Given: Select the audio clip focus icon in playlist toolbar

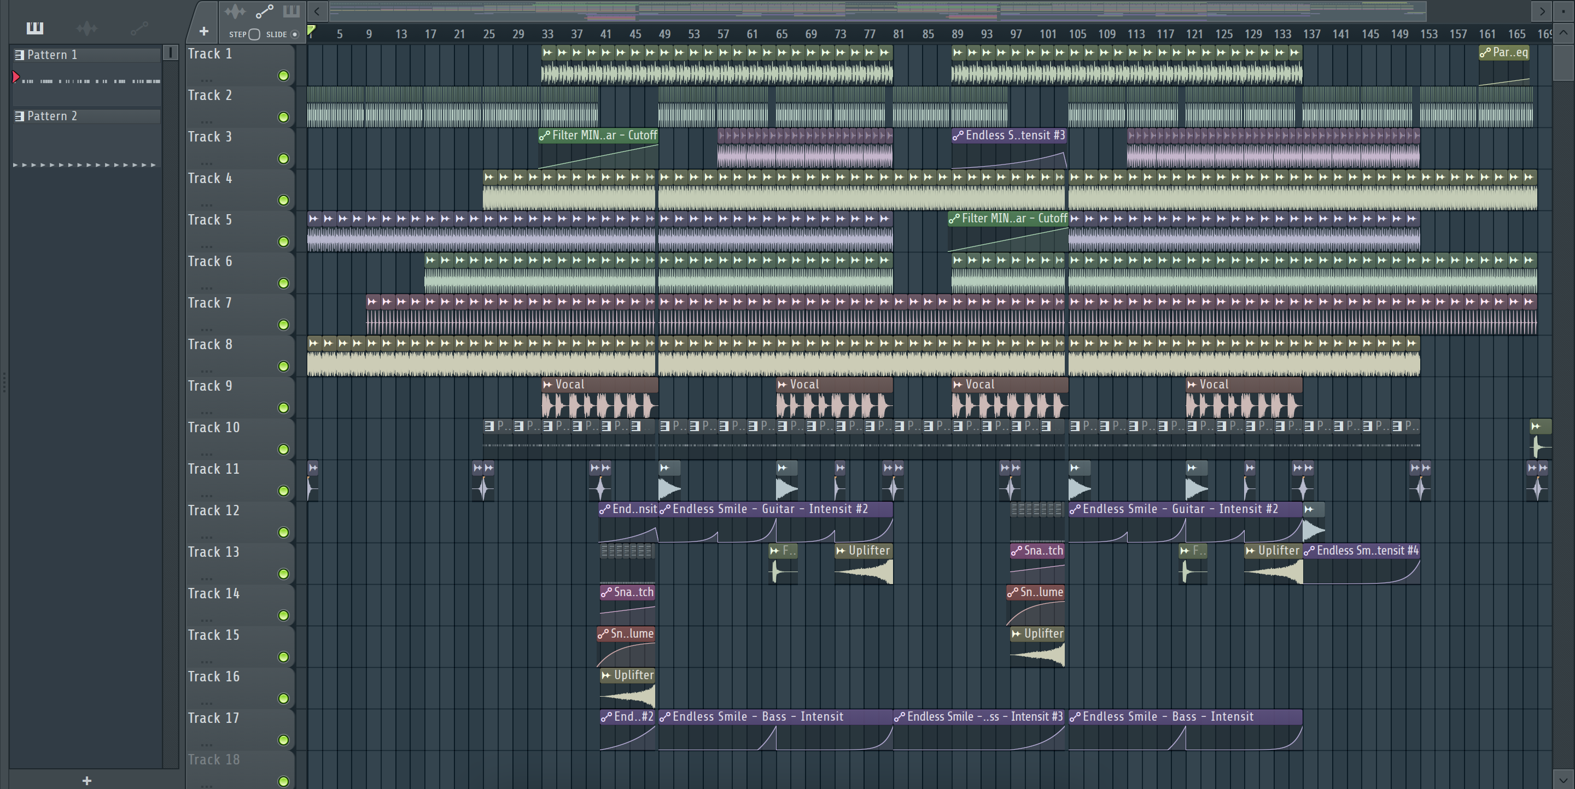Looking at the screenshot, I should click(x=235, y=11).
